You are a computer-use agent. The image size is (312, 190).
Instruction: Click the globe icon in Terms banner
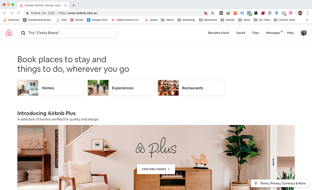[x=256, y=183]
